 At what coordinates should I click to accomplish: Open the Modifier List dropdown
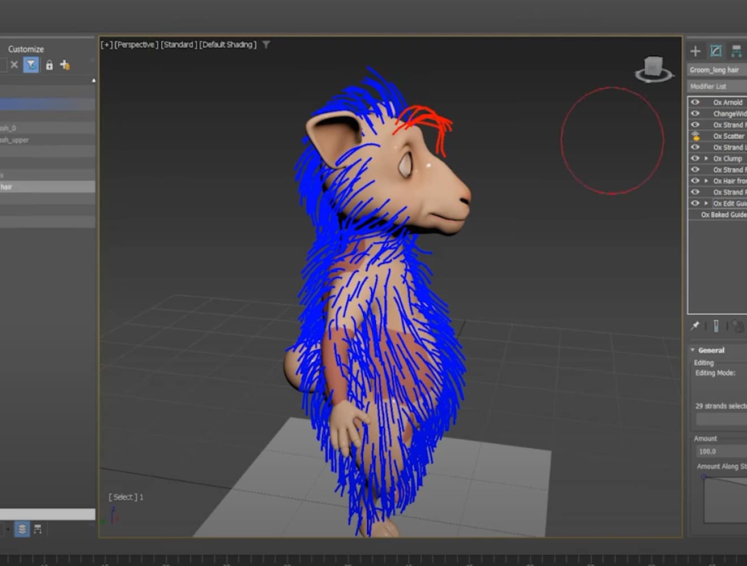(716, 86)
